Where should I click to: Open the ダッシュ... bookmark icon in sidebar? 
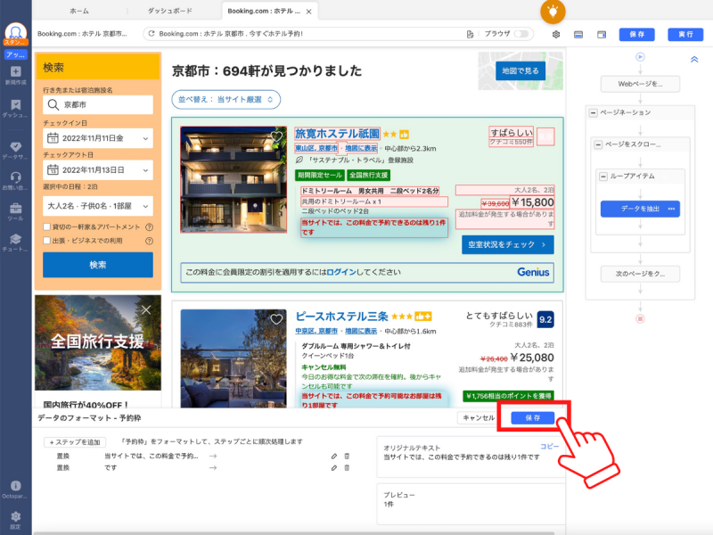coord(15,108)
